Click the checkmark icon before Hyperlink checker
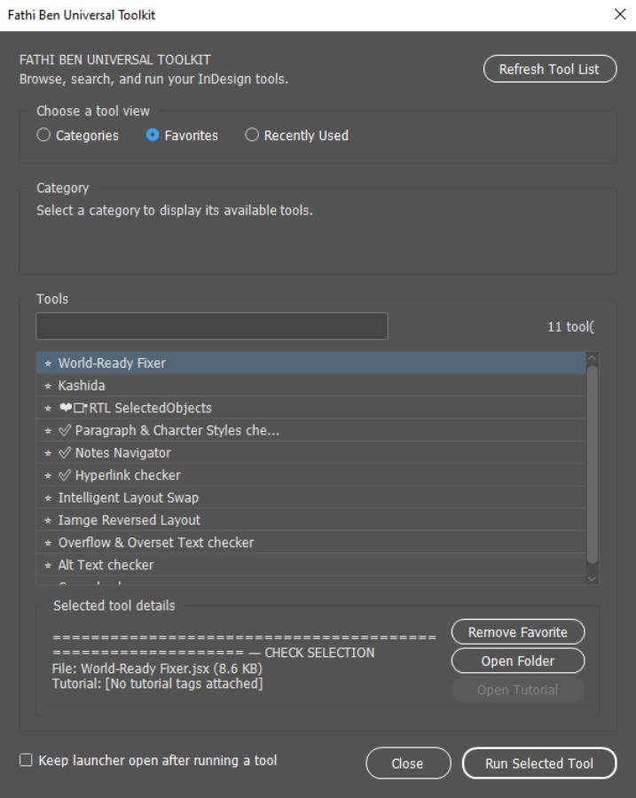636x798 pixels. pos(65,475)
